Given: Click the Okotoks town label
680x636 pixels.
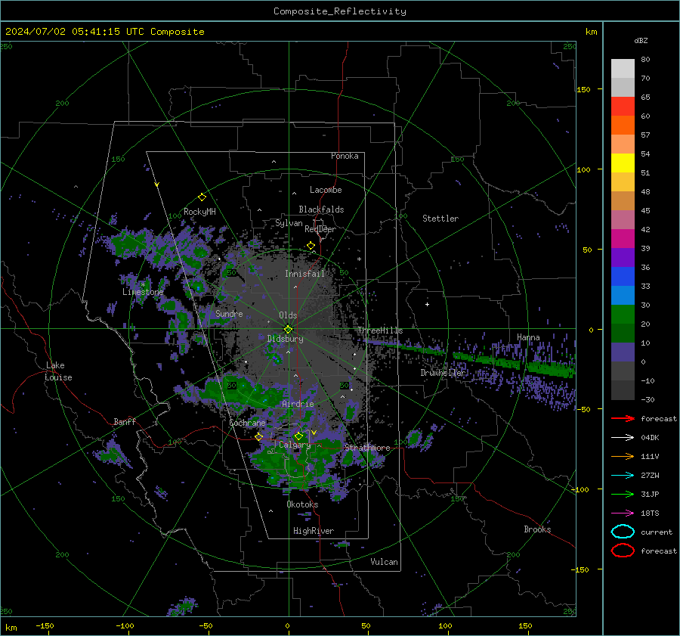Looking at the screenshot, I should coord(302,504).
